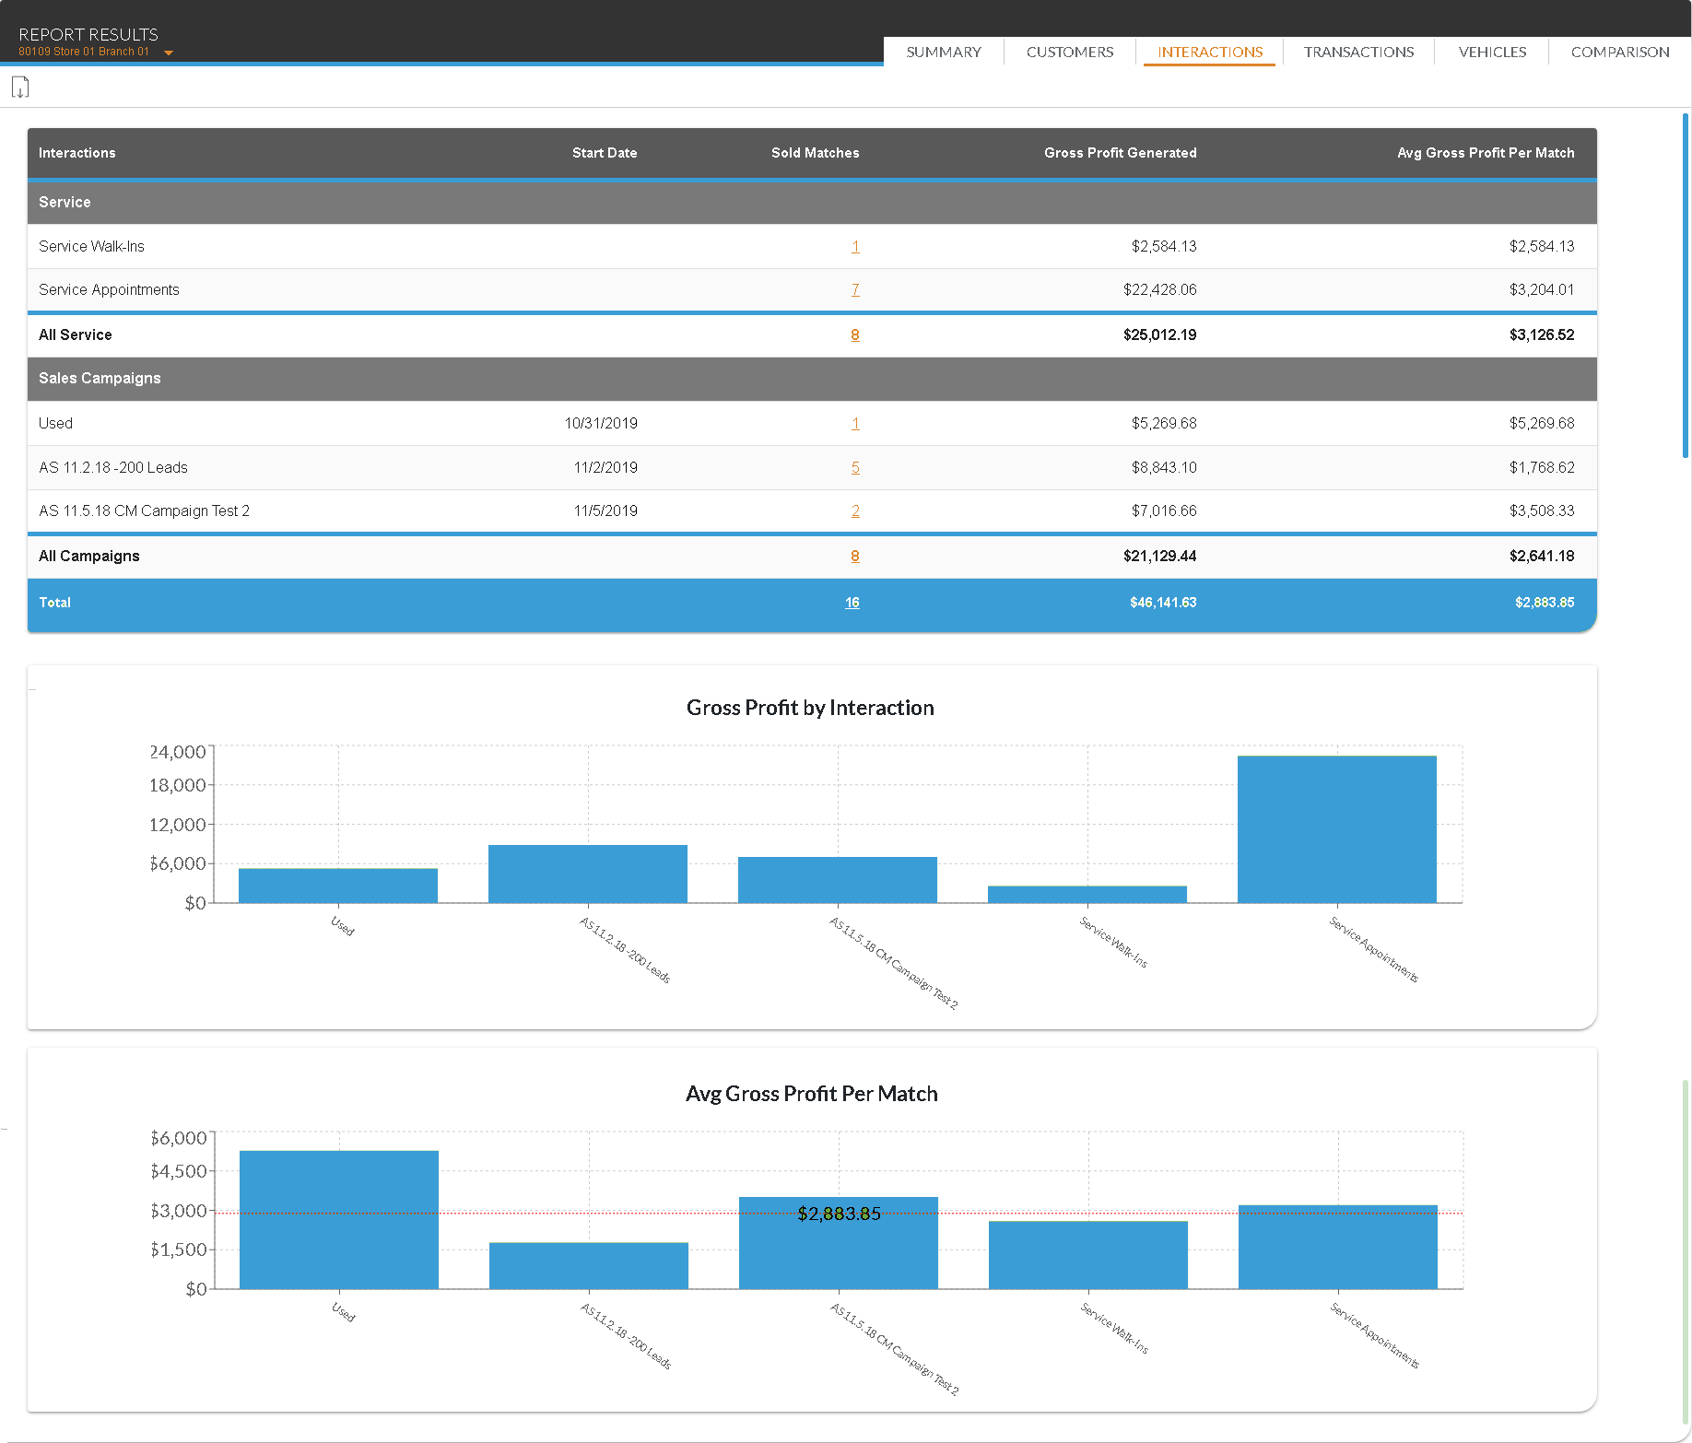Open the Total sold matches link
Screen dimensions: 1692x1443
click(852, 603)
